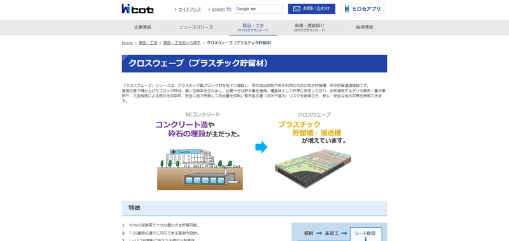Click the クロスウェーブ page title heading
This screenshot has width=509, height=241.
[254, 63]
